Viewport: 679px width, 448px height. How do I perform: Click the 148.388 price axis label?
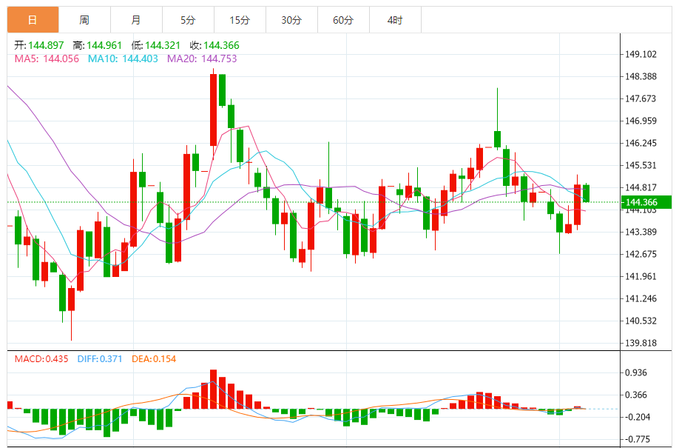click(641, 76)
